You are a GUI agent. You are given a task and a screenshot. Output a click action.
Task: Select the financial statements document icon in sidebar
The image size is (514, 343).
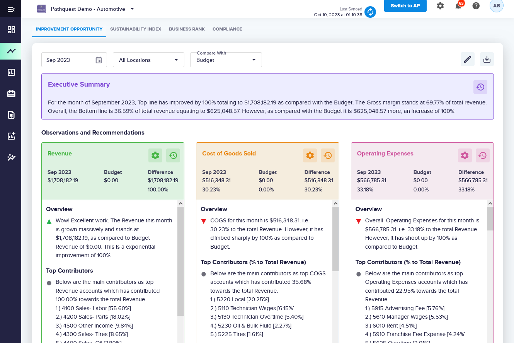click(11, 115)
